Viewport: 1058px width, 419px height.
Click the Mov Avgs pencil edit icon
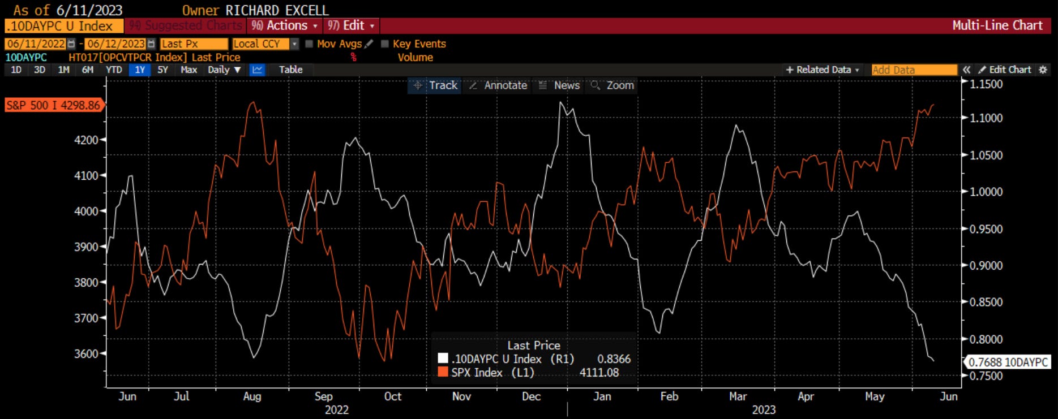point(369,44)
